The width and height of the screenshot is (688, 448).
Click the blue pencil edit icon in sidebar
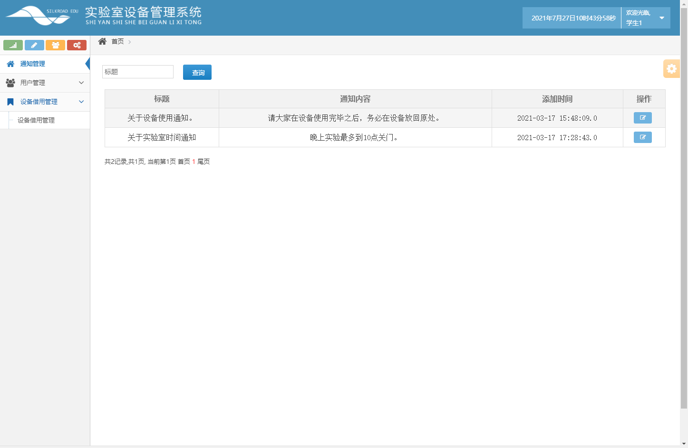coord(34,45)
